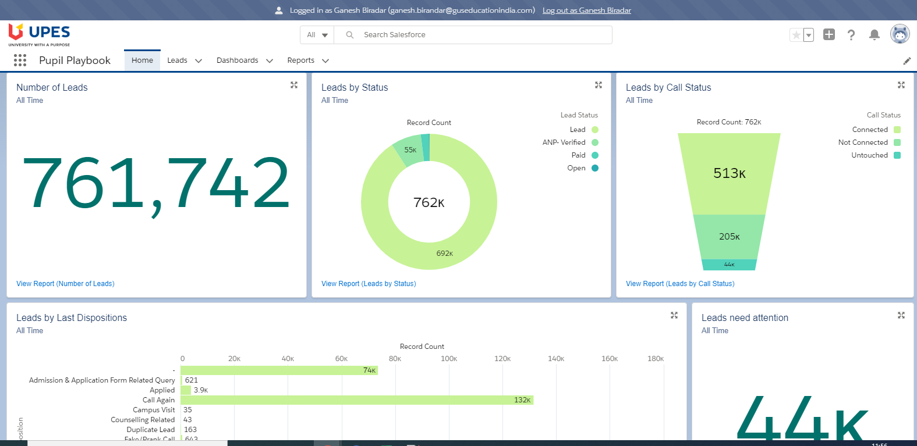This screenshot has height=446, width=917.
Task: Click the Call Again 132K bar
Action: [x=357, y=400]
